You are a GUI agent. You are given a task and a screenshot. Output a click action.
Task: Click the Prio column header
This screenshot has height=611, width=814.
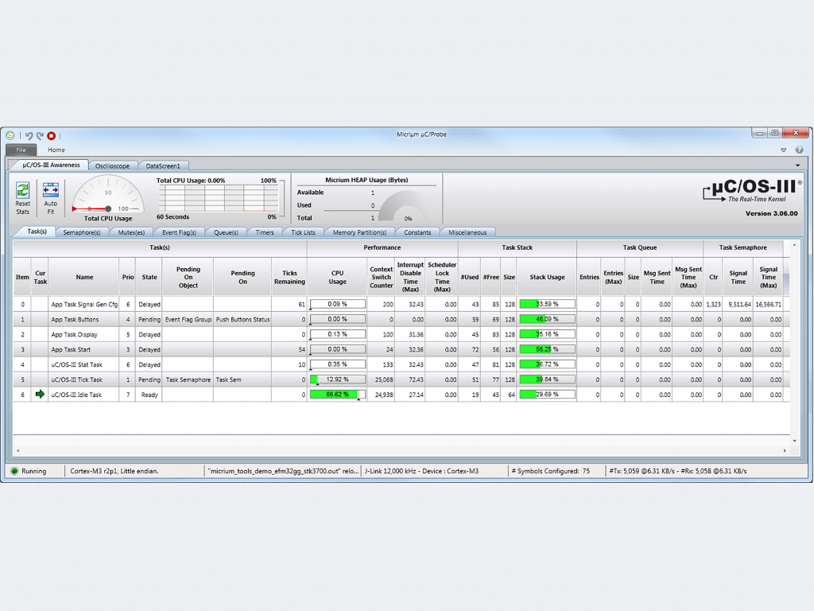click(x=128, y=277)
